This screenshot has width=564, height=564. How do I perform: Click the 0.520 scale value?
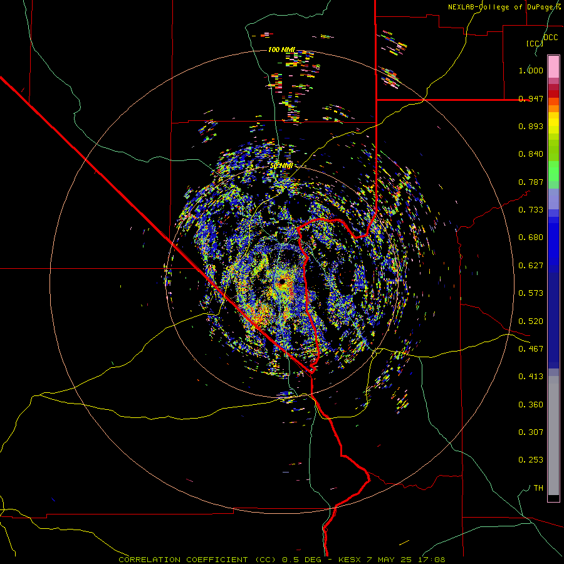point(531,321)
